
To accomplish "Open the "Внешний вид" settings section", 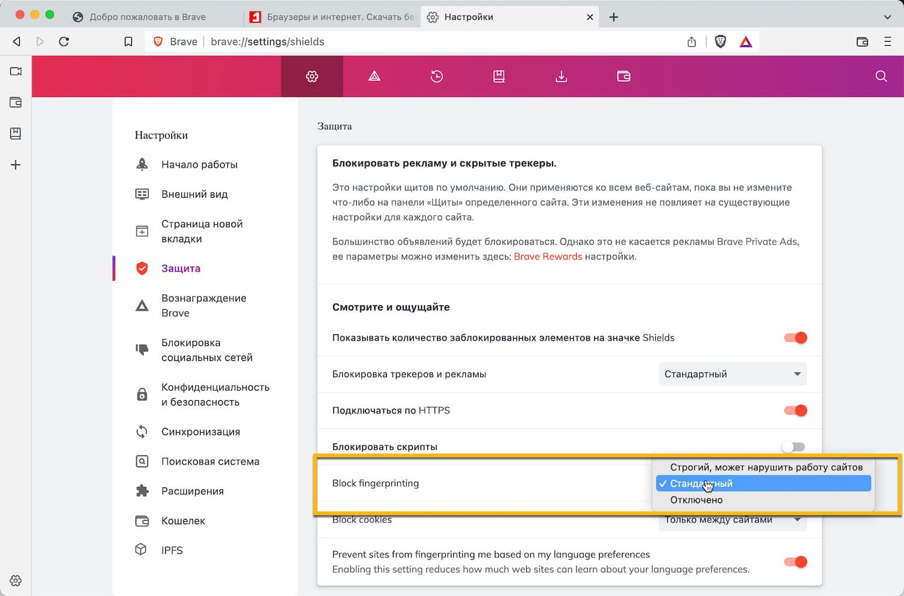I will tap(194, 194).
